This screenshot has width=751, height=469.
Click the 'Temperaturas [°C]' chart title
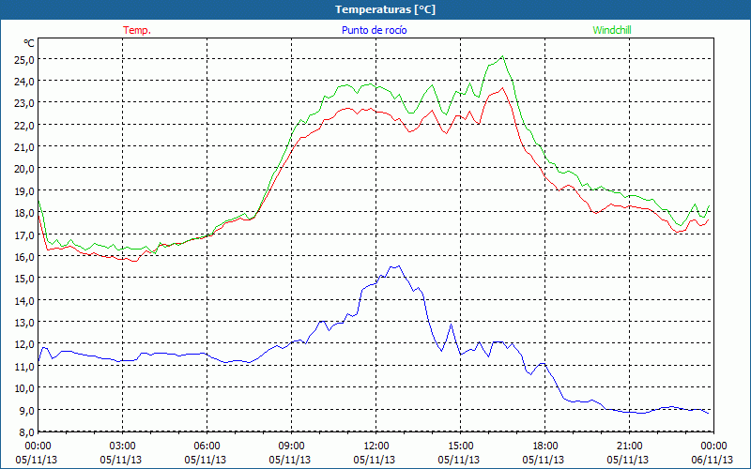[x=385, y=9]
